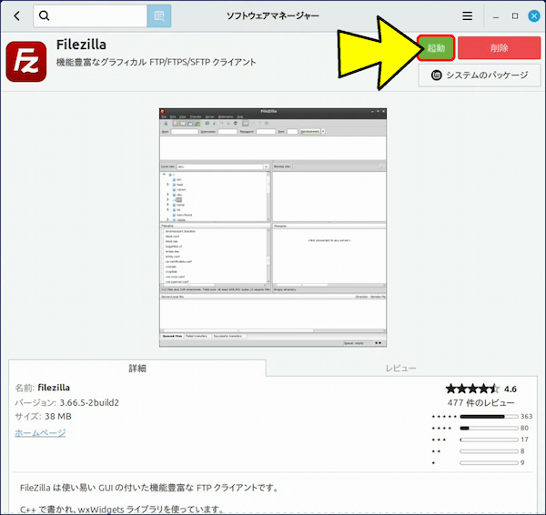Minimize the Software Manager window

496,16
